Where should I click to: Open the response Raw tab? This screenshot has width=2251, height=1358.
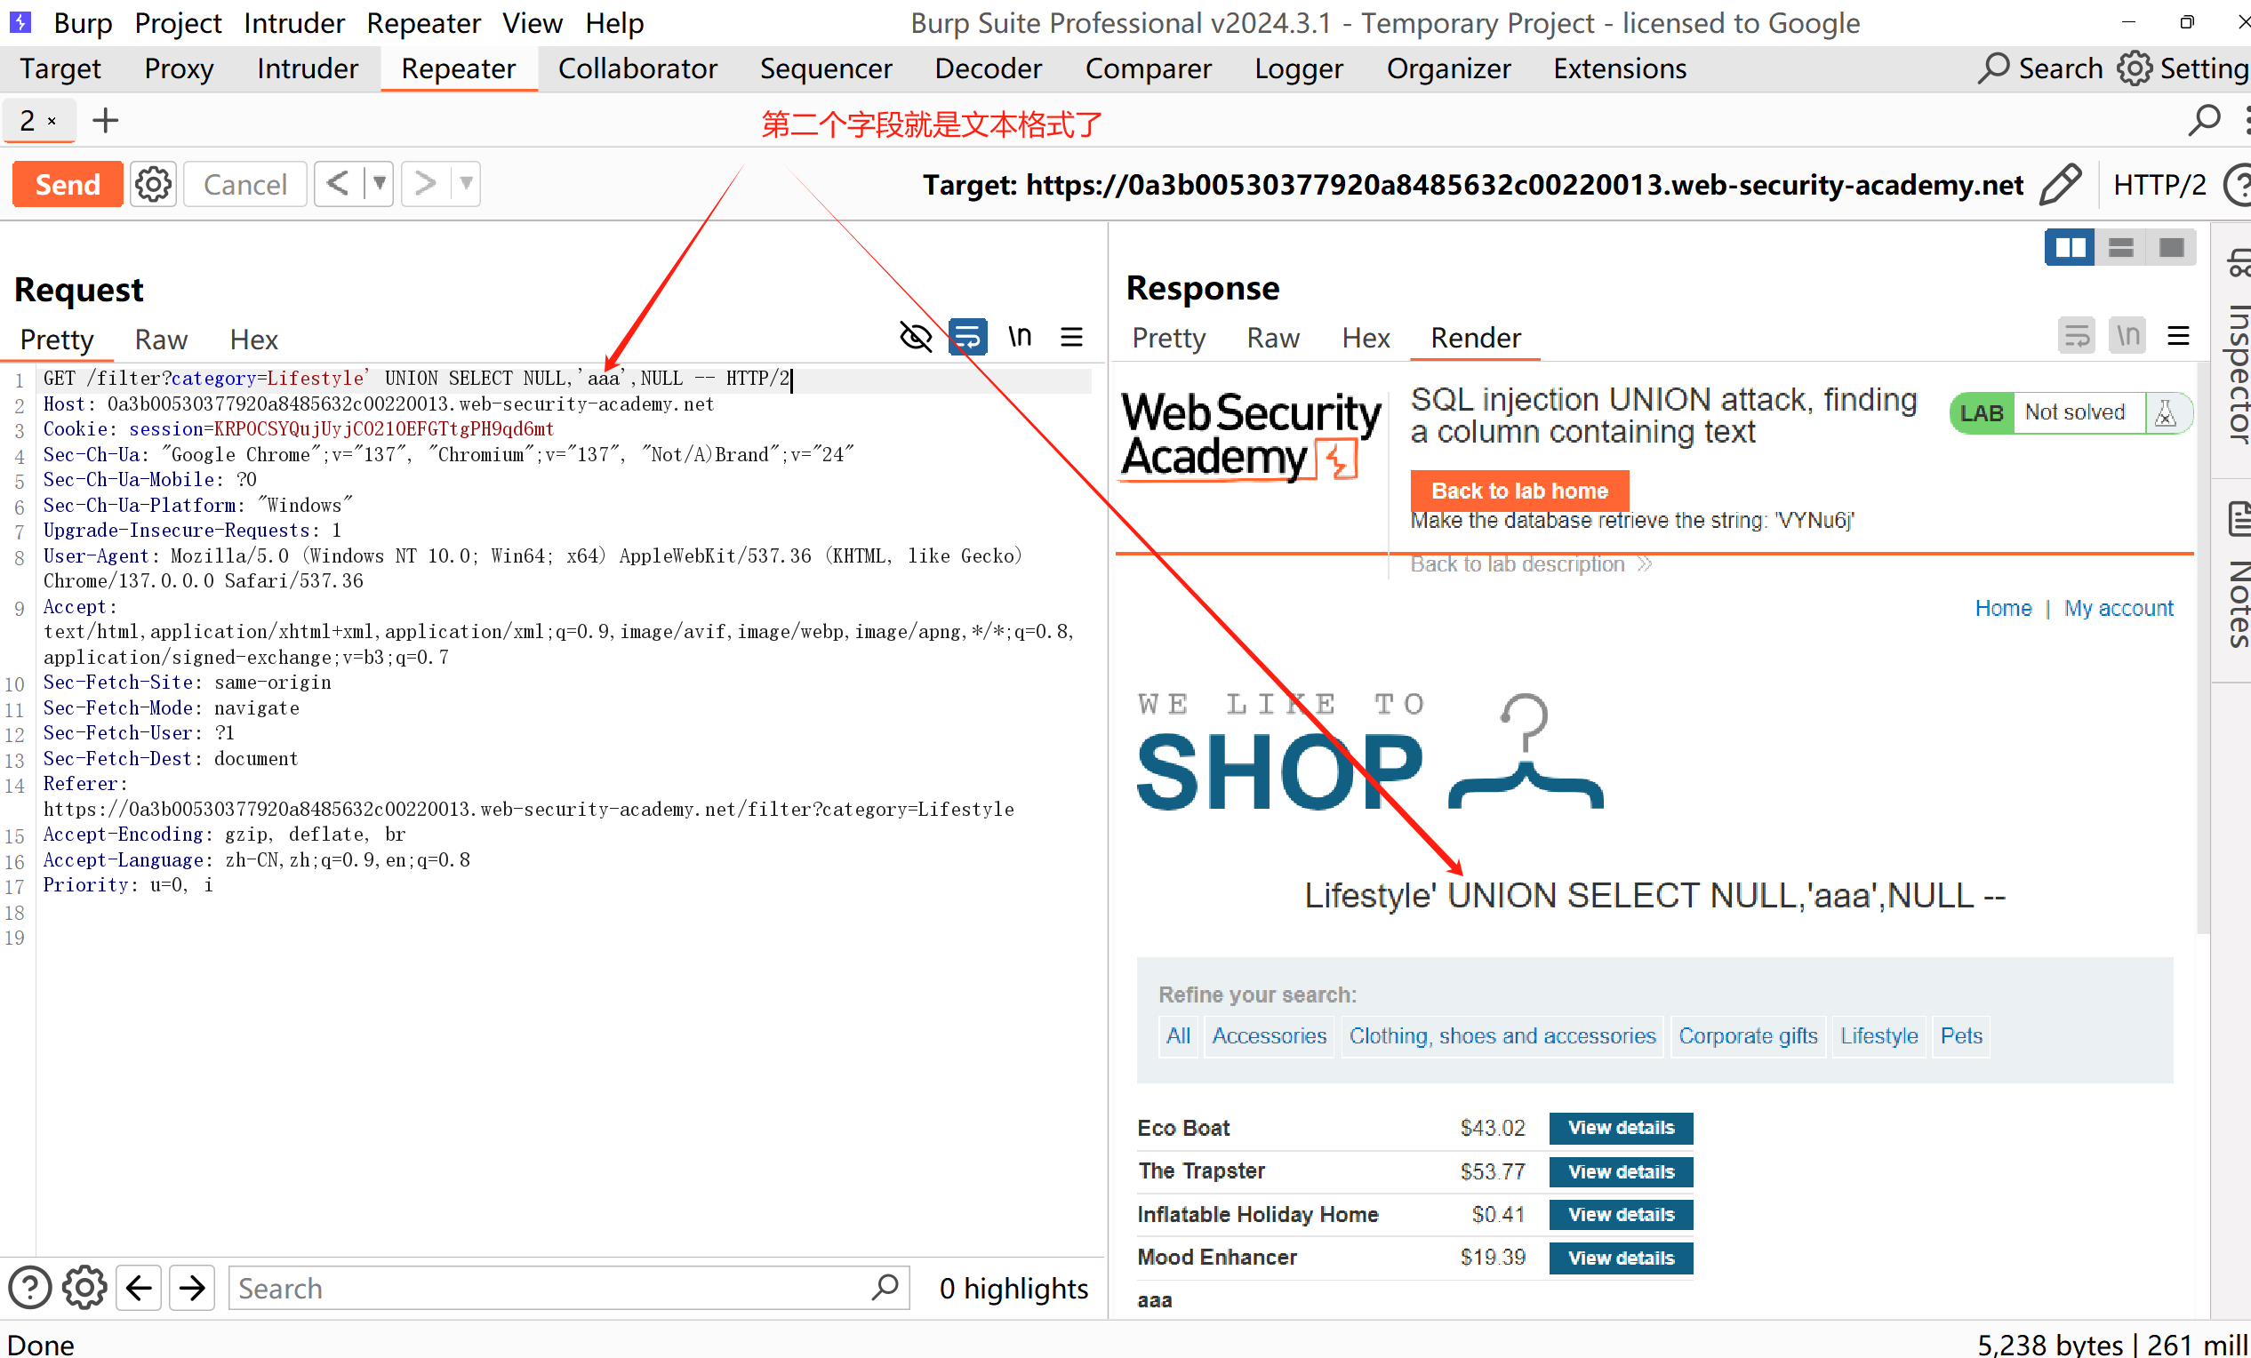tap(1272, 338)
